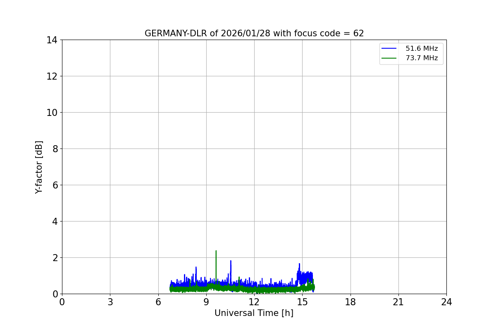Click the x-axis tick label 15
496x330 pixels.
click(x=302, y=302)
